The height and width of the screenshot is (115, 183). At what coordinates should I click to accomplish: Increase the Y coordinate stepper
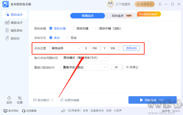pos(119,47)
